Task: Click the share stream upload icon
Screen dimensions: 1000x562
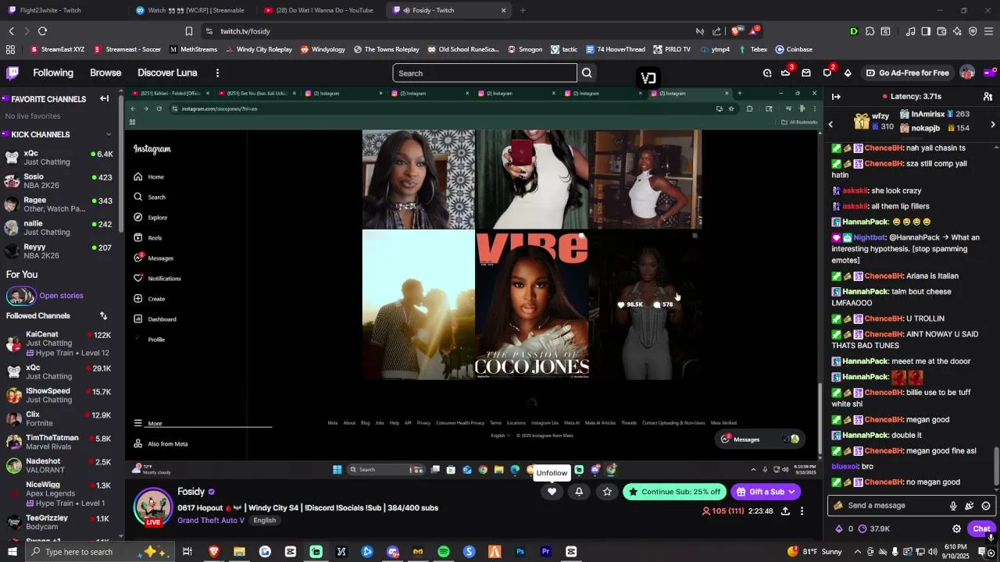Action: click(785, 511)
